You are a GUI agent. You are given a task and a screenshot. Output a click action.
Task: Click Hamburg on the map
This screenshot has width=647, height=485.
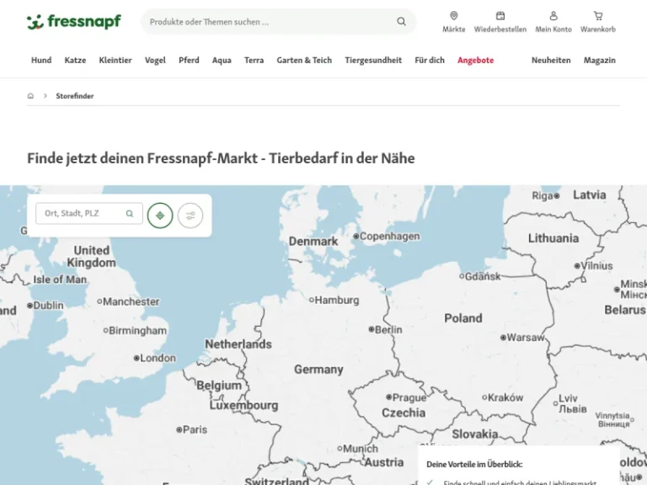click(334, 300)
